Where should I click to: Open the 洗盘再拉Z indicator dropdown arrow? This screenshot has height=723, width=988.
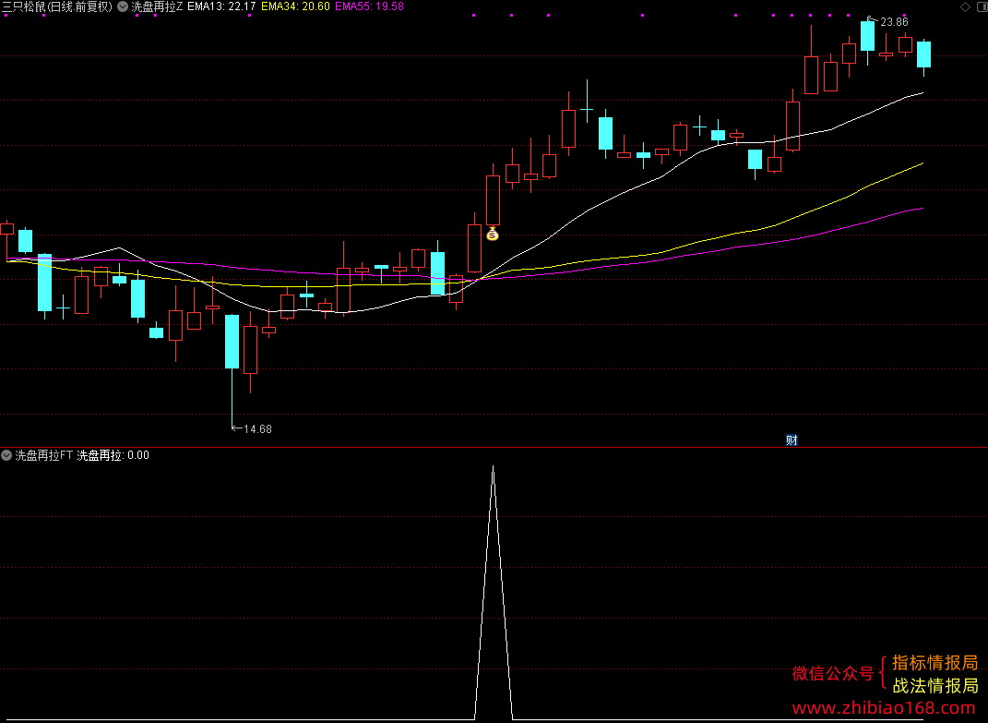click(123, 7)
